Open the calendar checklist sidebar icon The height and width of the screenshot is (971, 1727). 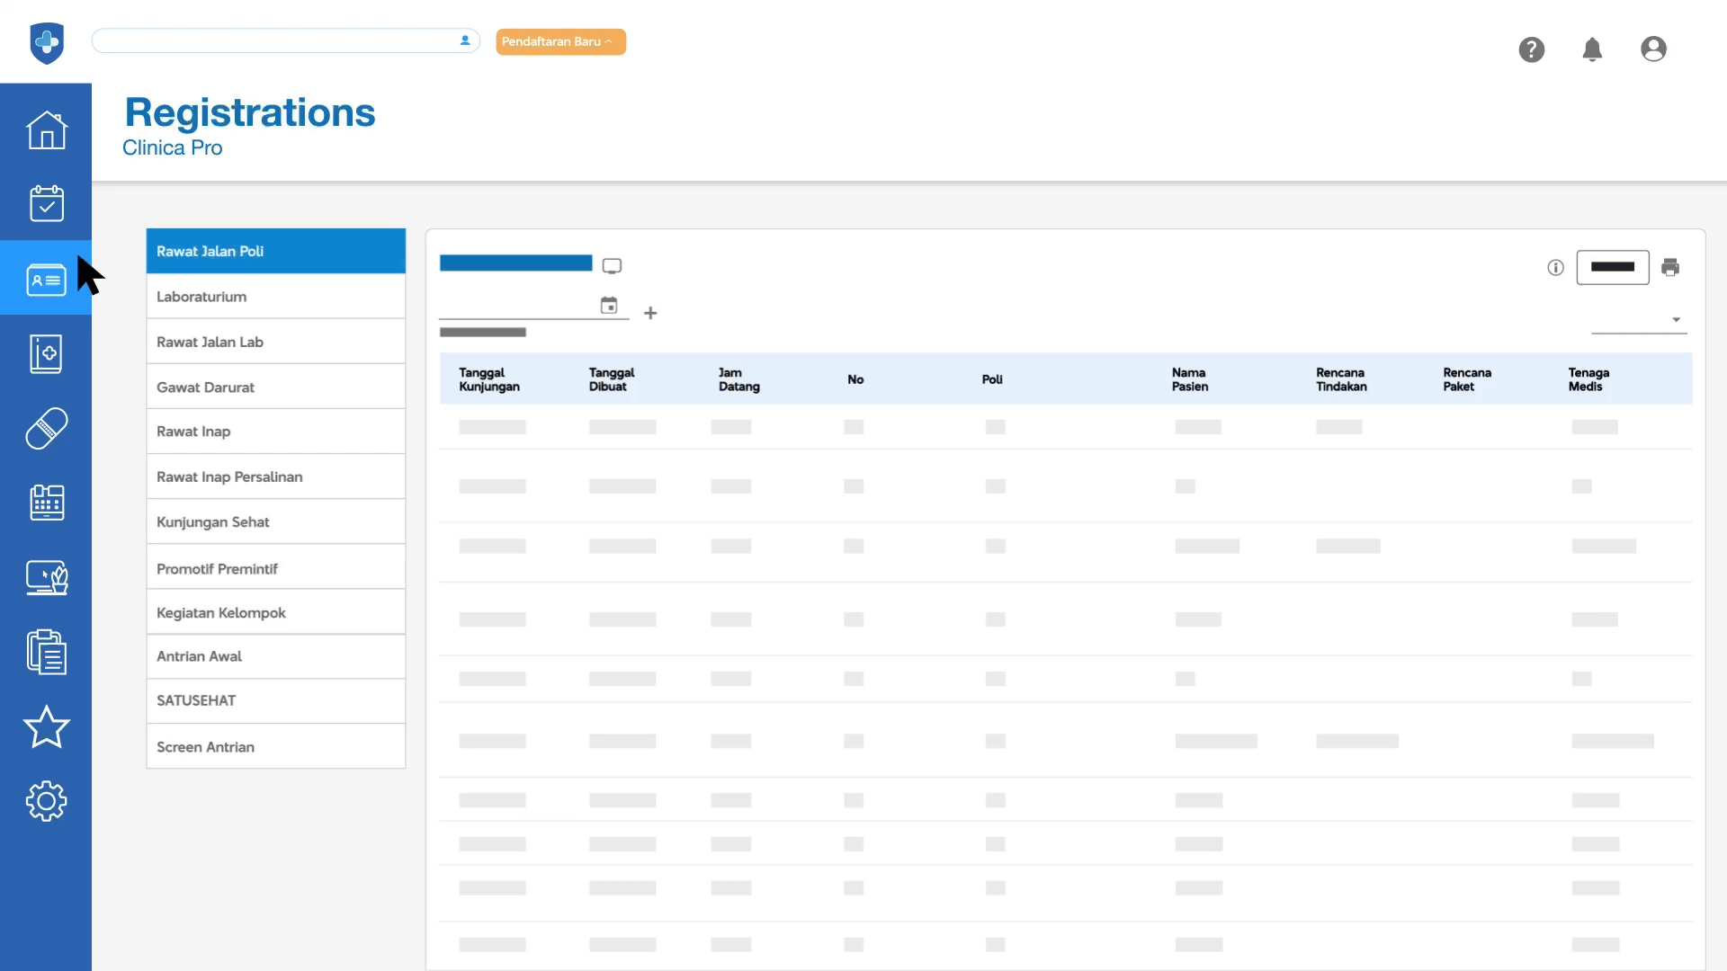coord(46,204)
